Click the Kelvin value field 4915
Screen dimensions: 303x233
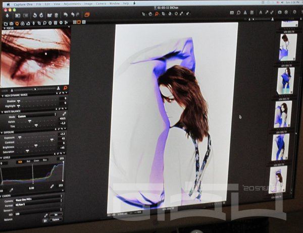(63, 119)
